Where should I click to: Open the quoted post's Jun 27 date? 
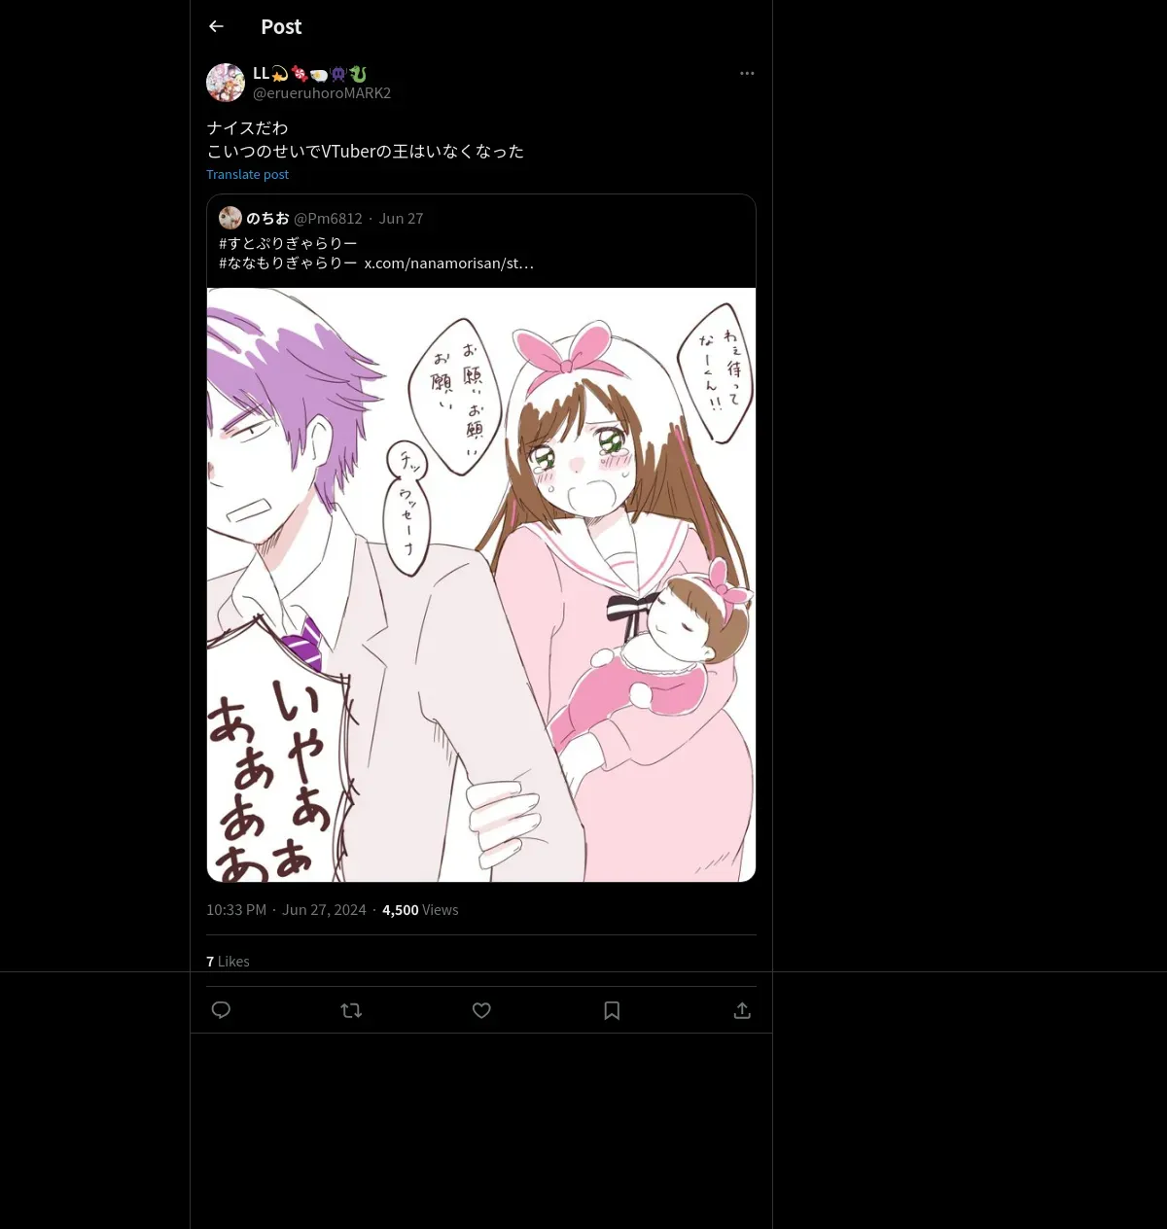point(401,218)
